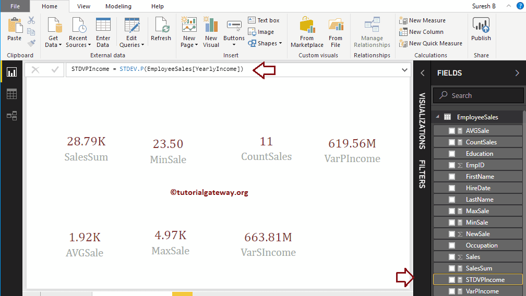Click the Format Painter brush icon

click(x=31, y=43)
